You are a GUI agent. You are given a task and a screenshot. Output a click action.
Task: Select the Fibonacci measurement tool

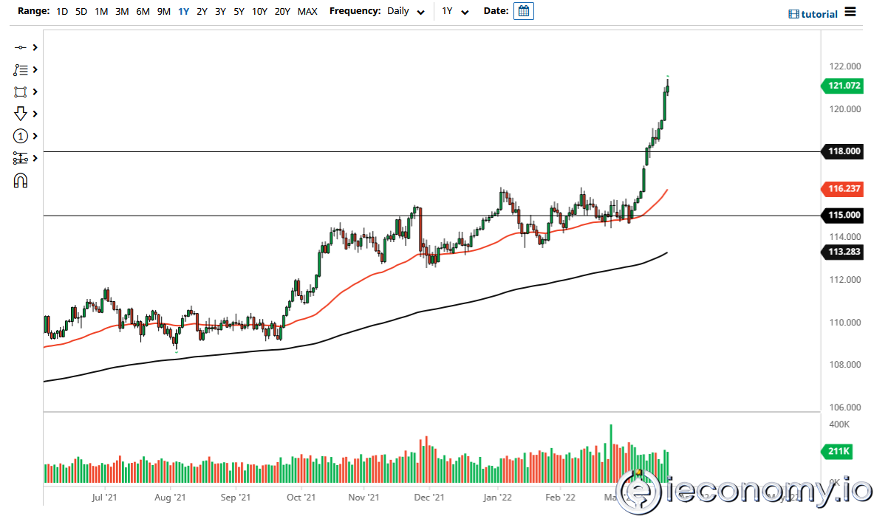pyautogui.click(x=21, y=158)
